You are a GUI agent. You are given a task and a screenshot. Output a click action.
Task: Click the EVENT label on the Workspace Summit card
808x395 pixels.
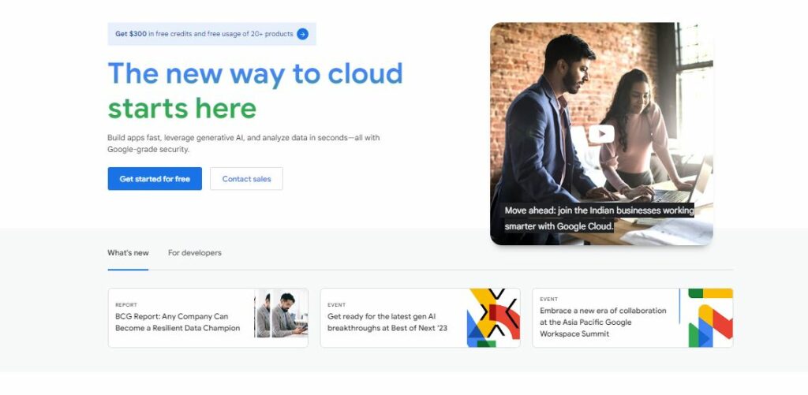coord(549,300)
